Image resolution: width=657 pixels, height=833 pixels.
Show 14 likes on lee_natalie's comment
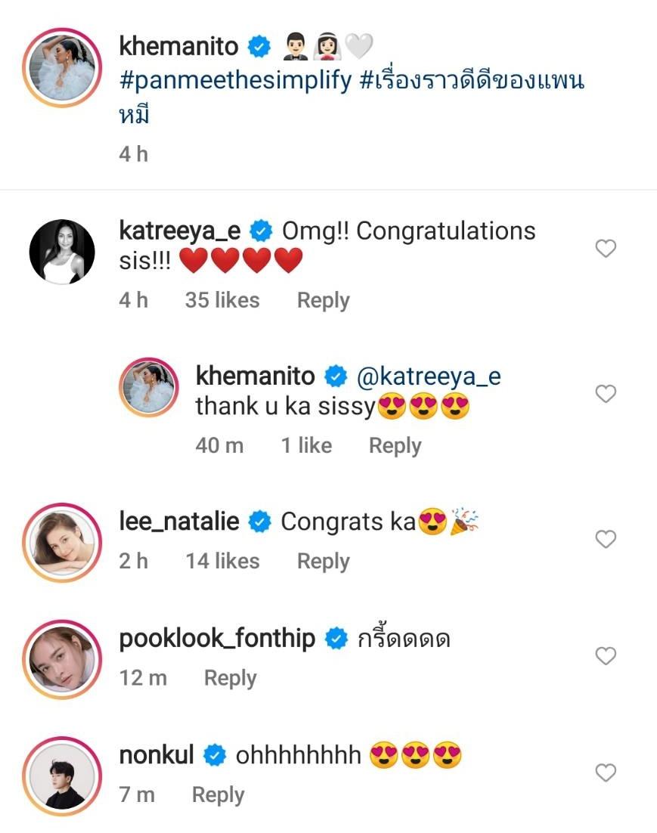tap(222, 561)
